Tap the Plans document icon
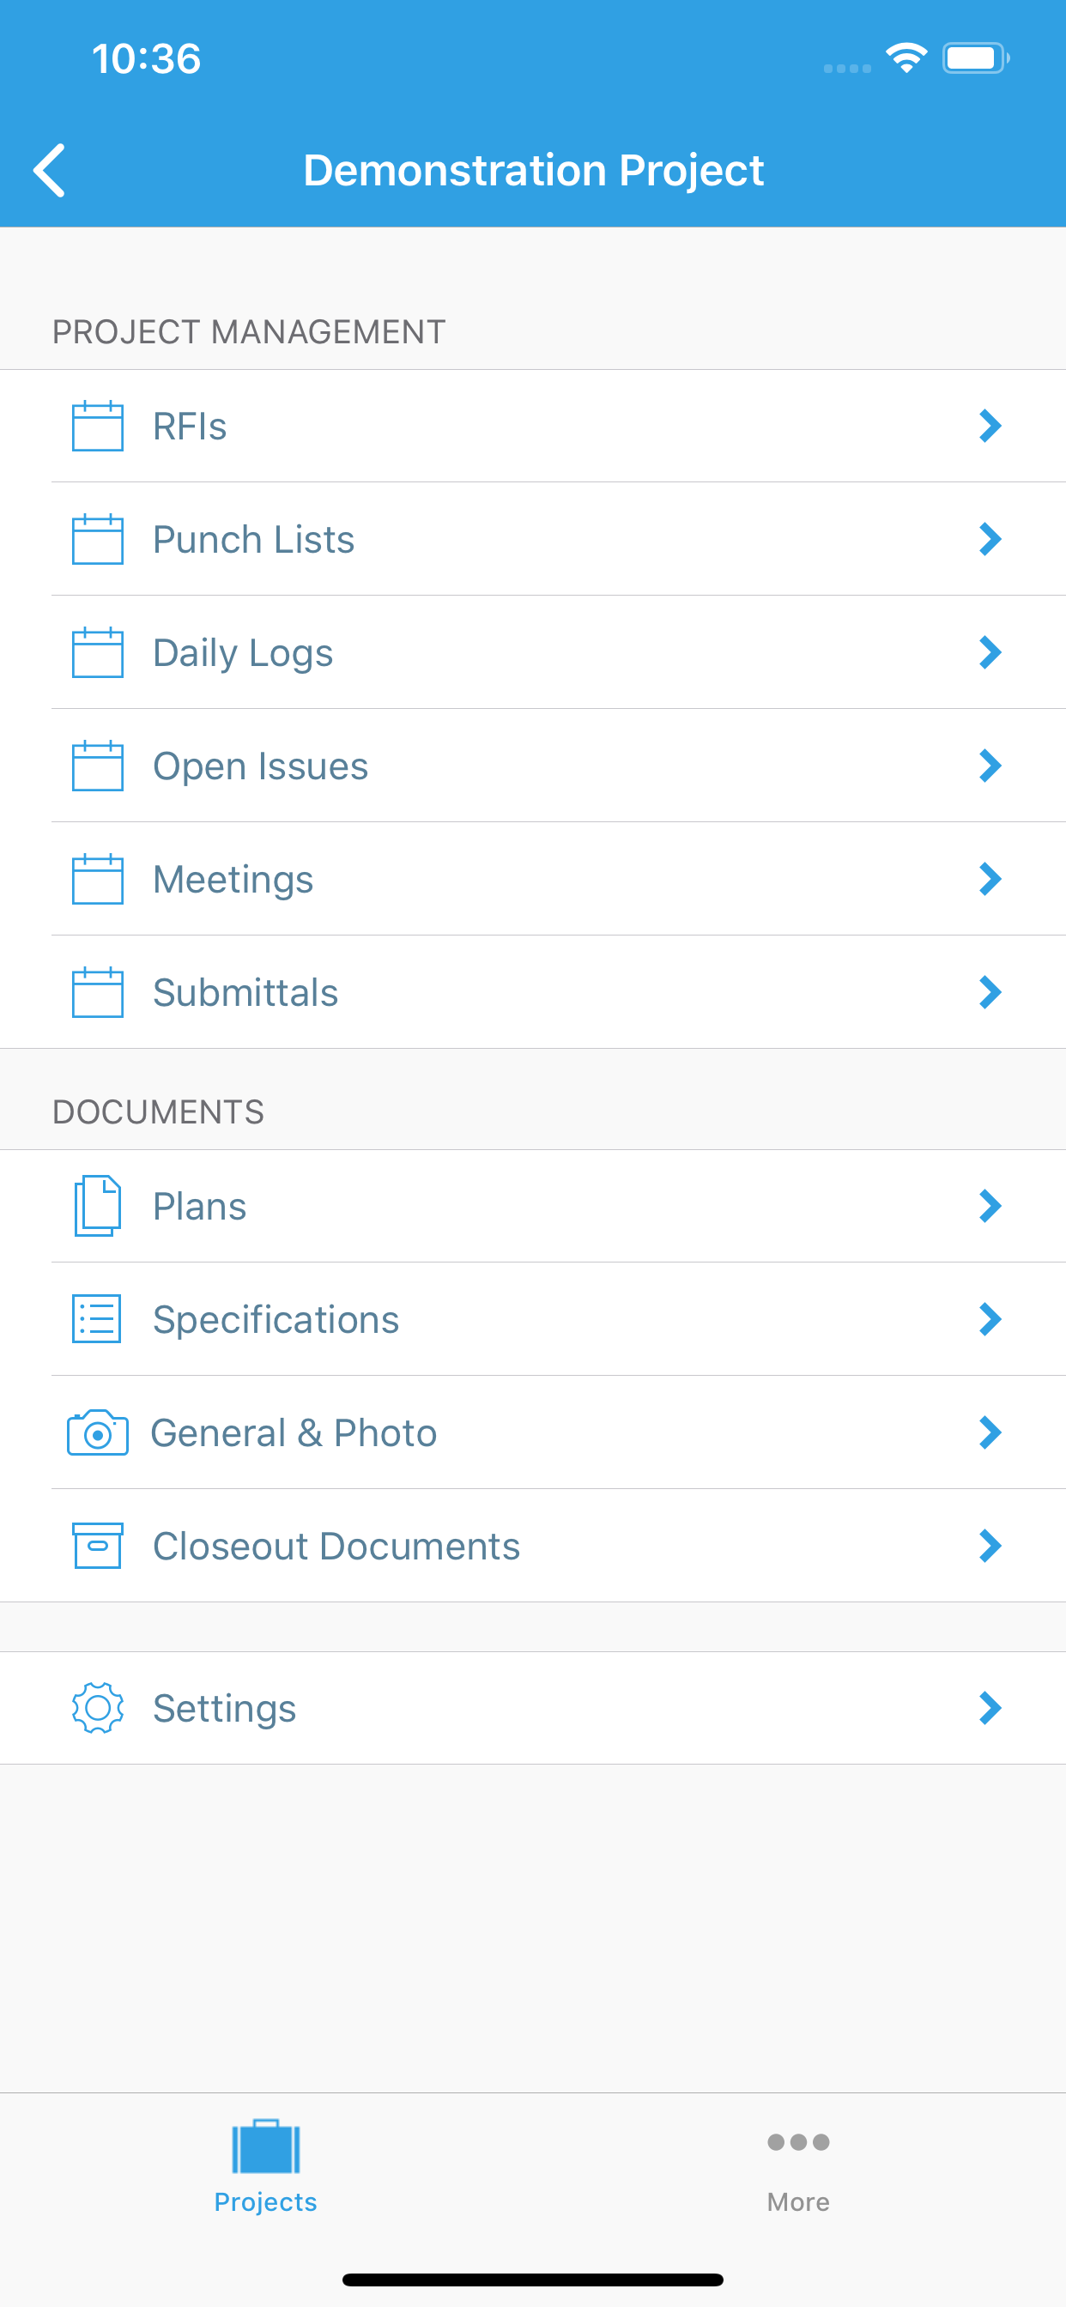The image size is (1066, 2307). click(x=98, y=1206)
